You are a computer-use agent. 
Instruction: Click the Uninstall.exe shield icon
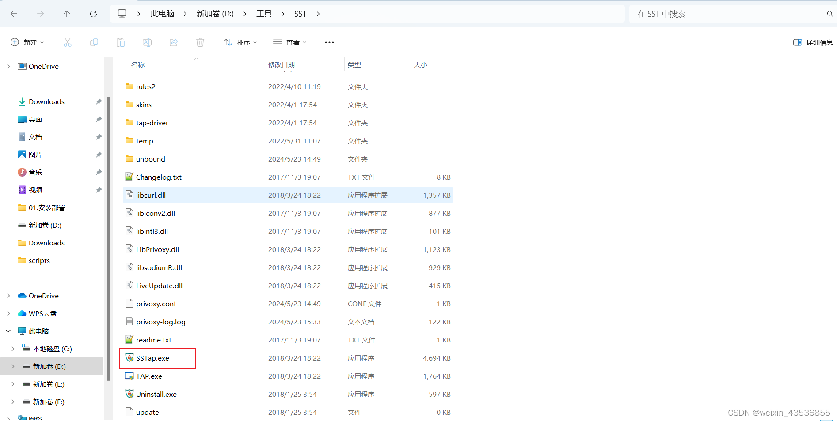click(x=129, y=394)
